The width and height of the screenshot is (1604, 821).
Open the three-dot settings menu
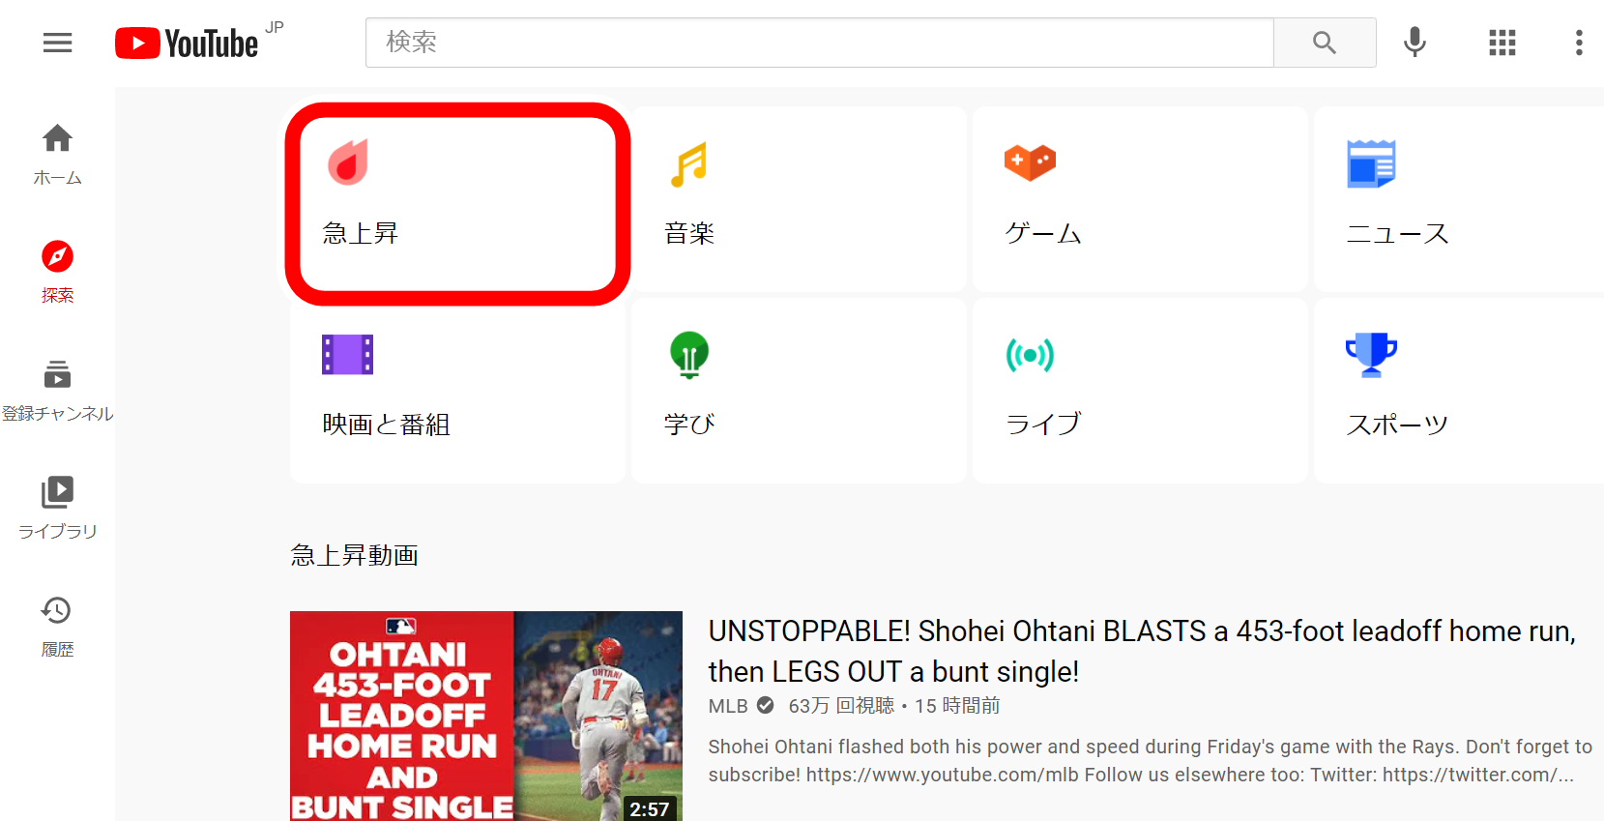[1579, 43]
